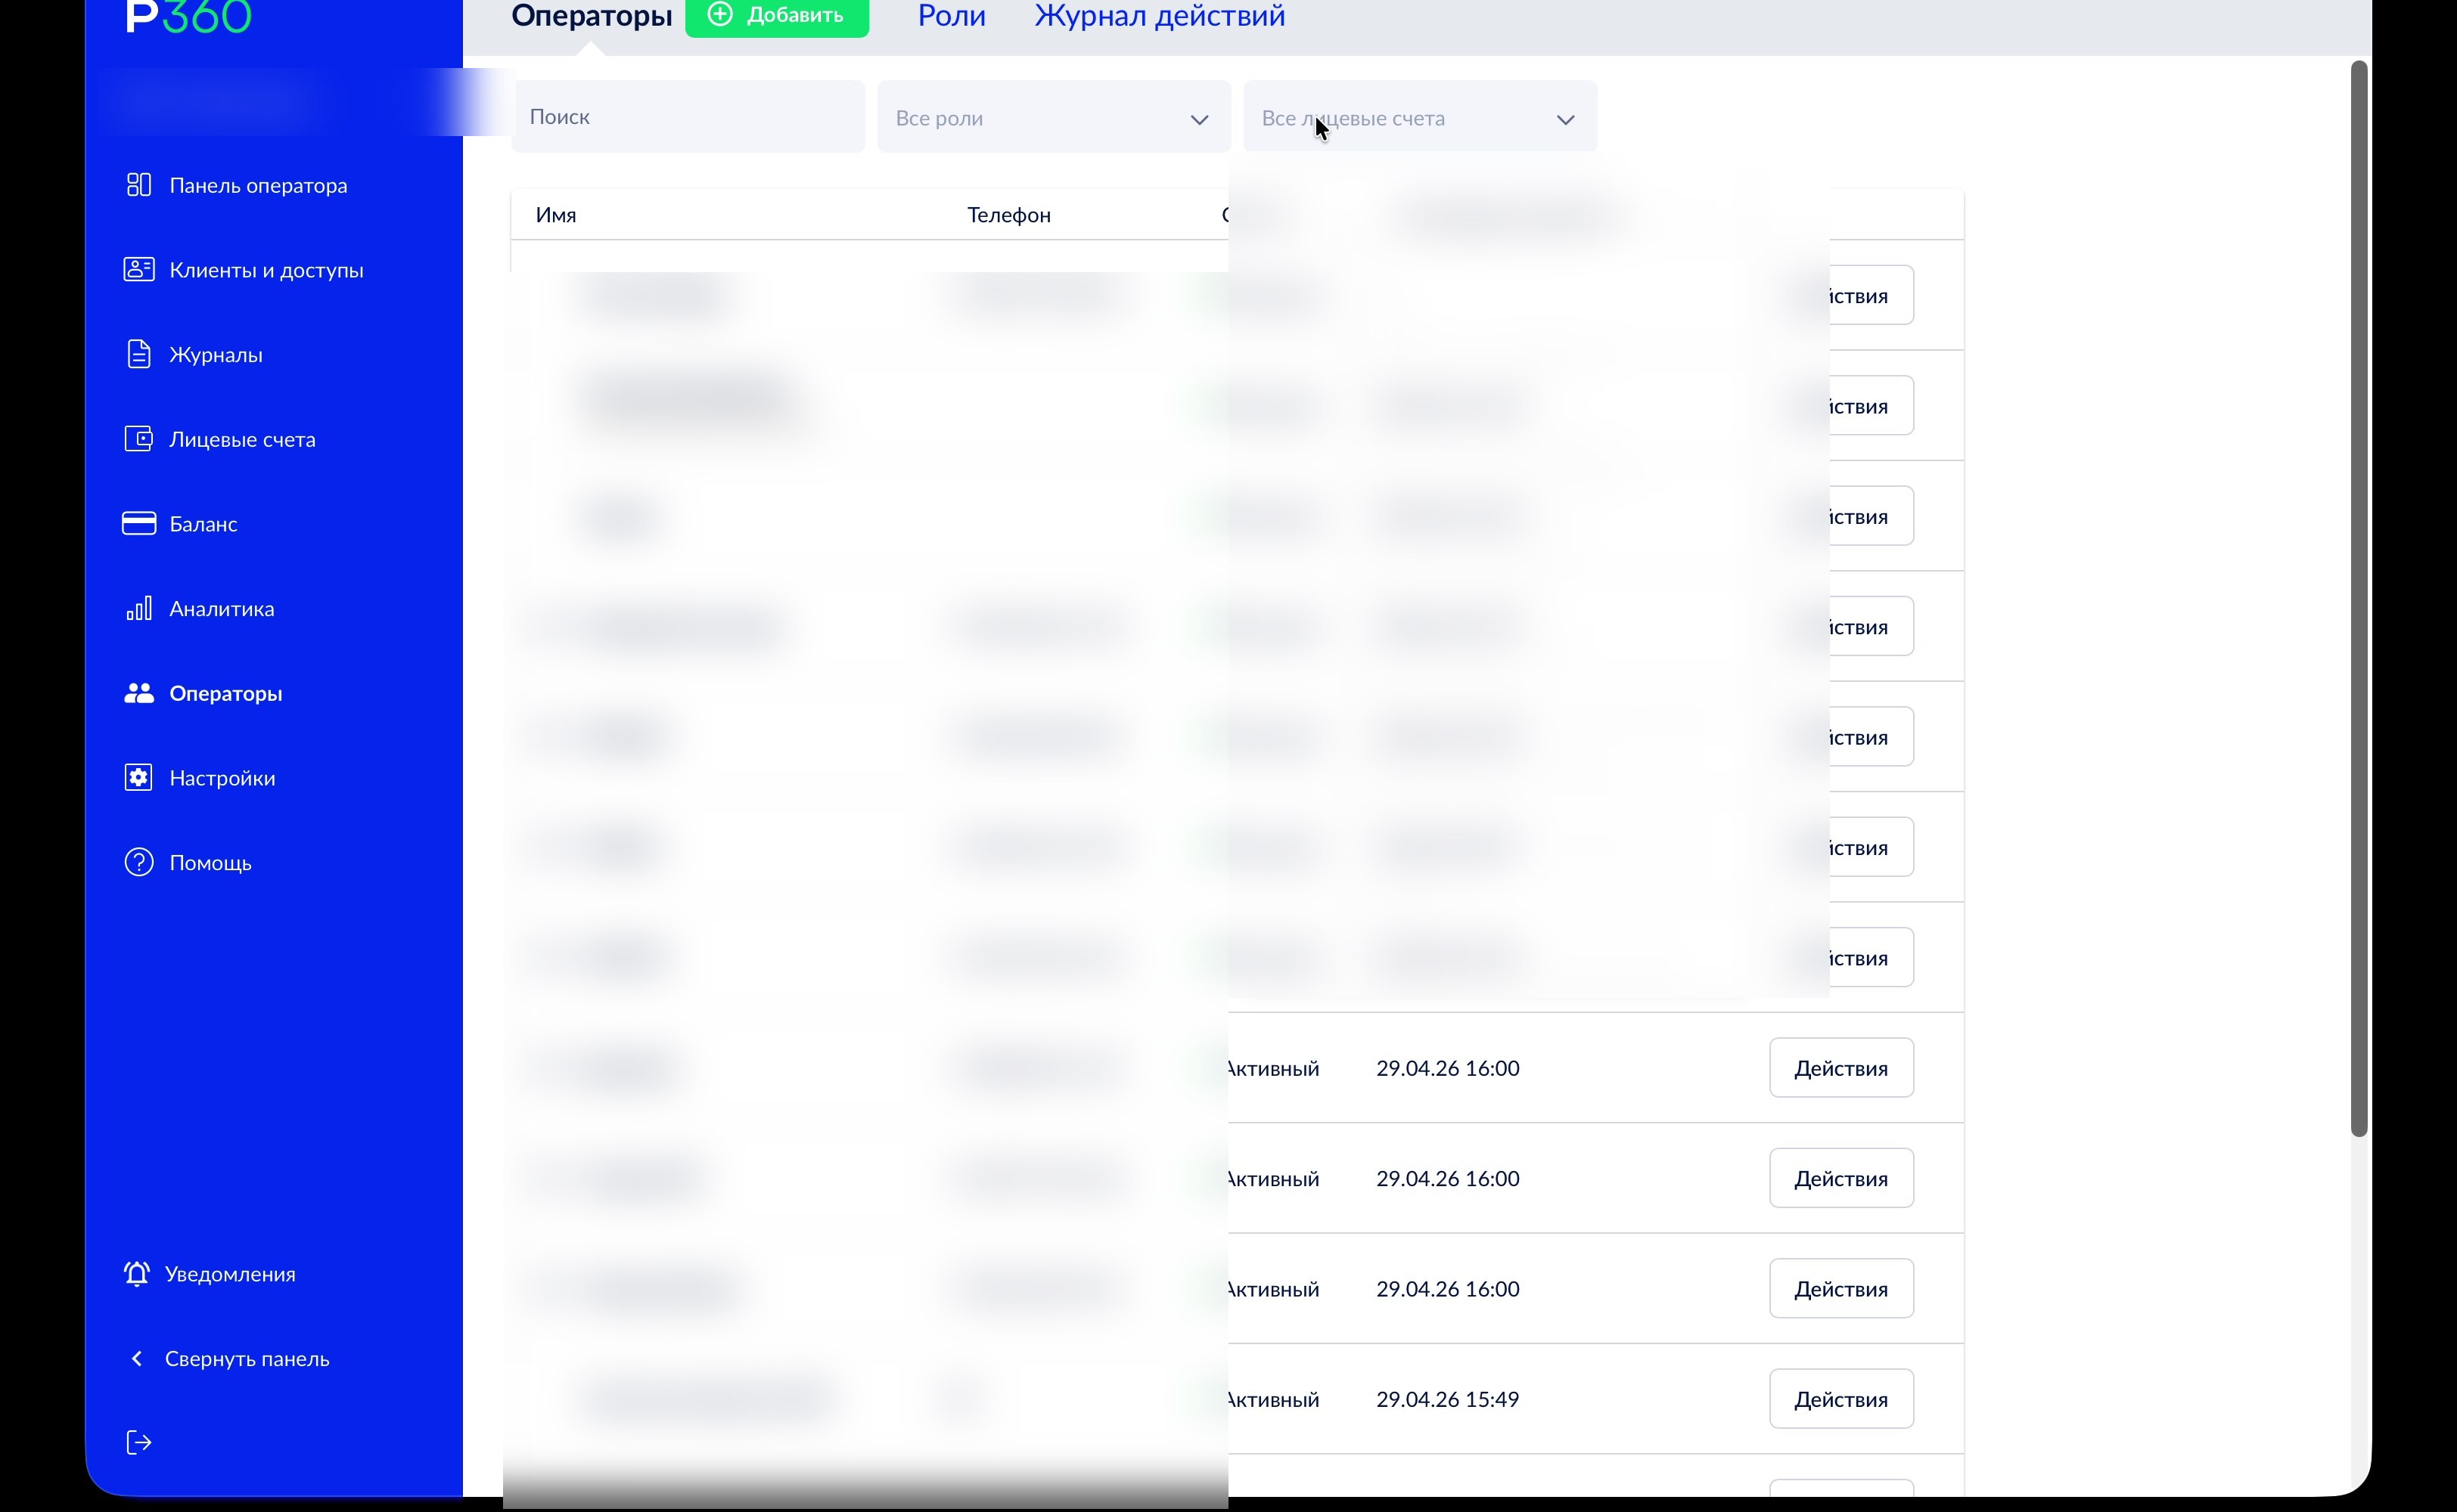Image resolution: width=2457 pixels, height=1512 pixels.
Task: Click Действия for the 29.04.26 15:49 row
Action: tap(1840, 1398)
